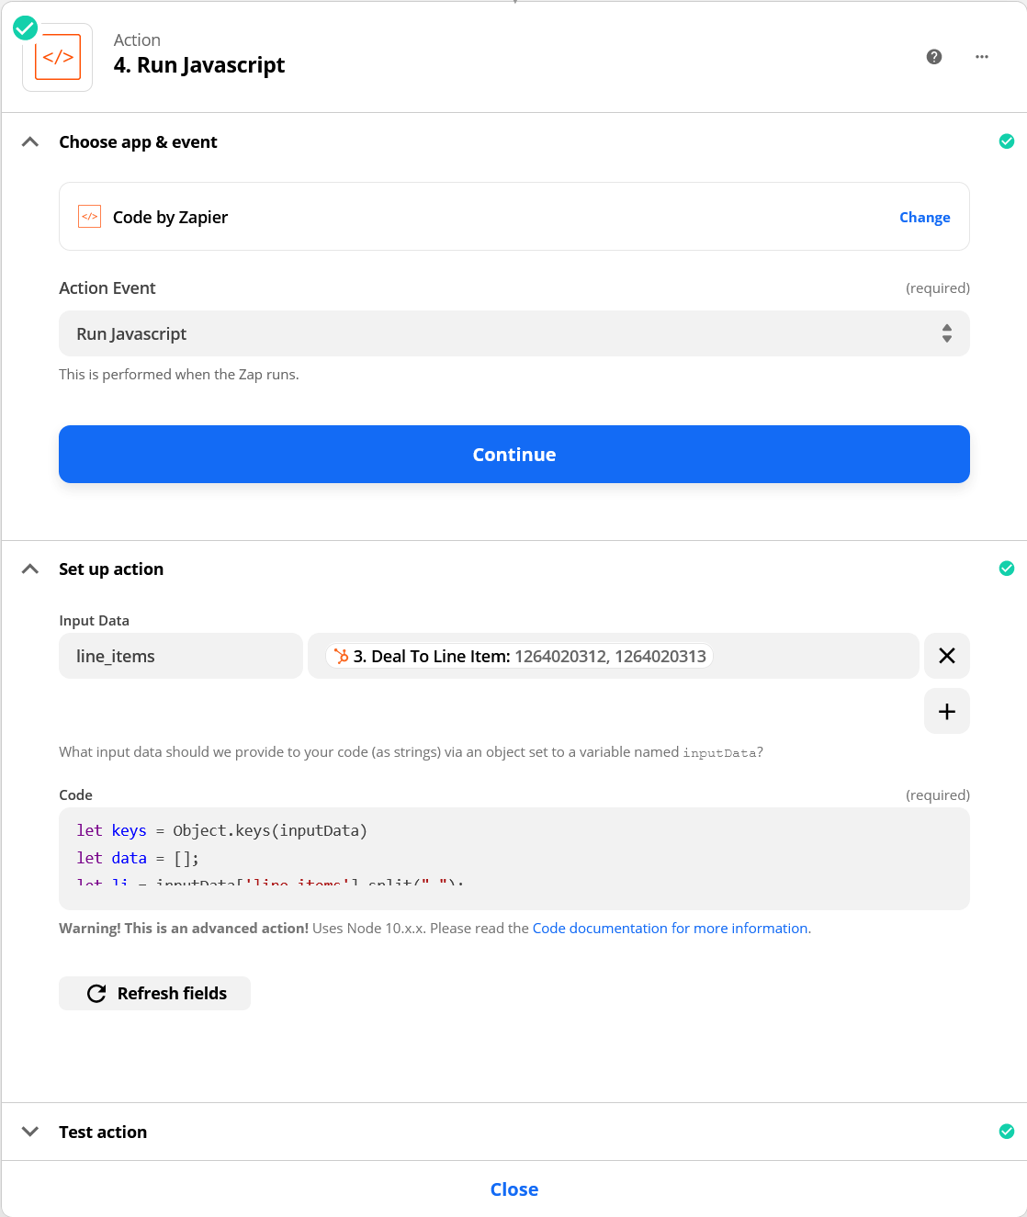Click the 'Set up action' heading
The image size is (1027, 1217).
click(111, 569)
